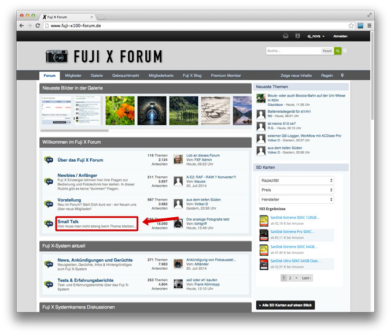The height and width of the screenshot is (335, 391).
Task: Open the Hersteller dropdown
Action: coord(296,199)
